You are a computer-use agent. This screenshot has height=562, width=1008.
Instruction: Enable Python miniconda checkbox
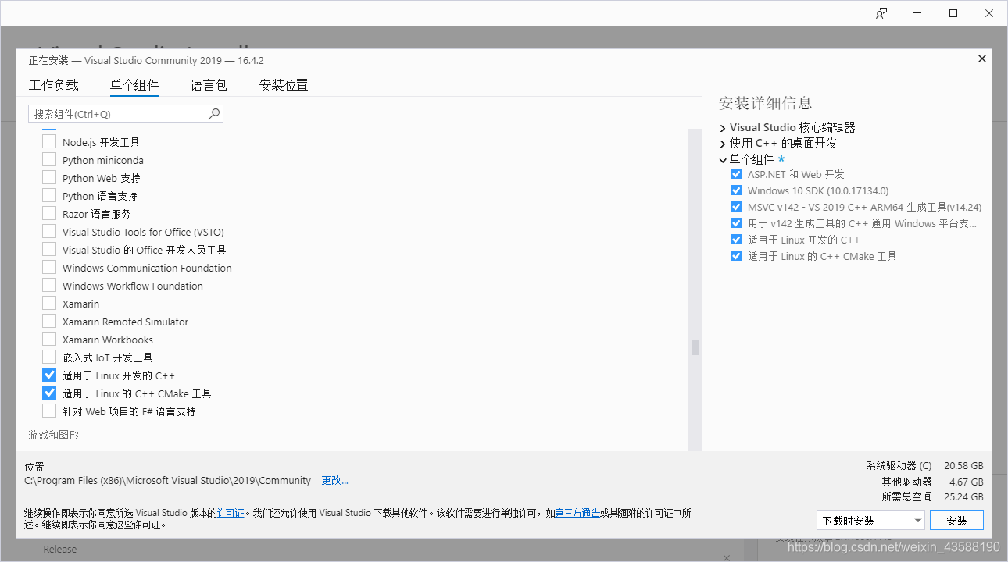[x=49, y=160]
